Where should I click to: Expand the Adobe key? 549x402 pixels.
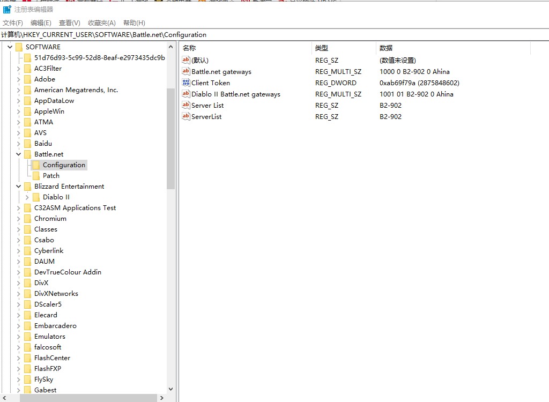coord(19,79)
